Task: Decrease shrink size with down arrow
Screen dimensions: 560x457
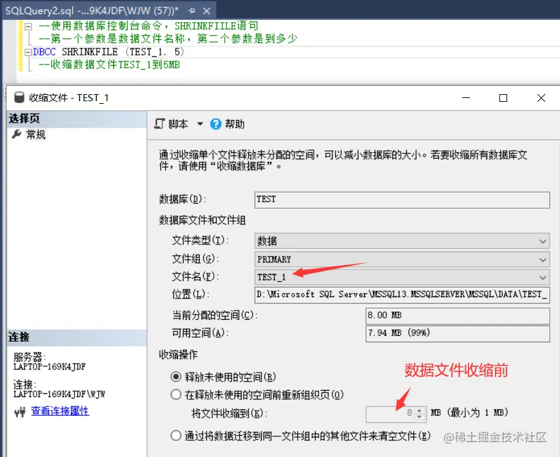Action: 420,417
